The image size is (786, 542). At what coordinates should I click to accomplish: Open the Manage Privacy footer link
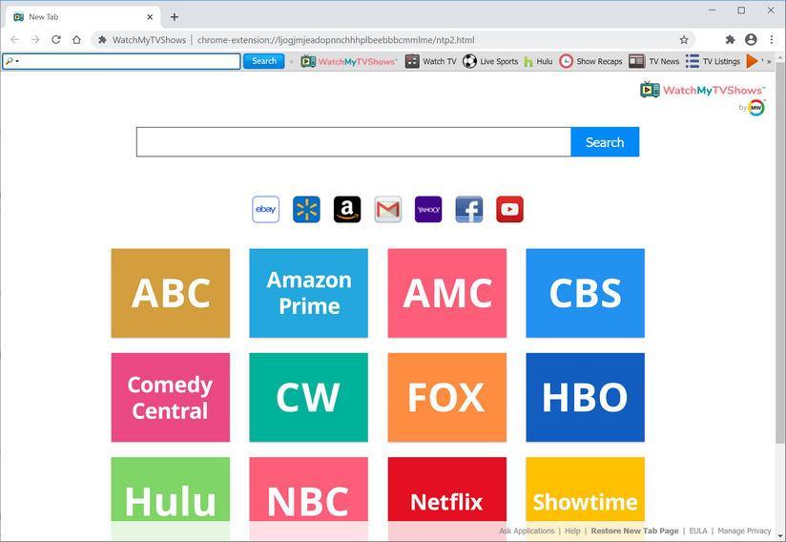click(x=744, y=531)
